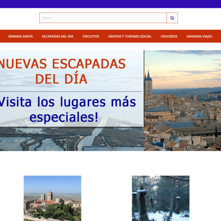
Task: Click the 'Visita los lugares más especiales!' text
Action: [x=68, y=109]
